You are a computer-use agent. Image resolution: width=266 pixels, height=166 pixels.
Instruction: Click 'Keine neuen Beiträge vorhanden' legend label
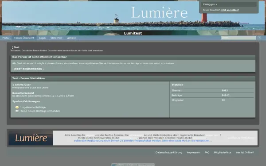pos(40,111)
